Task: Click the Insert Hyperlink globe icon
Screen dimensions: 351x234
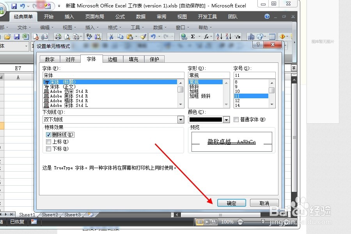Action: click(184, 37)
